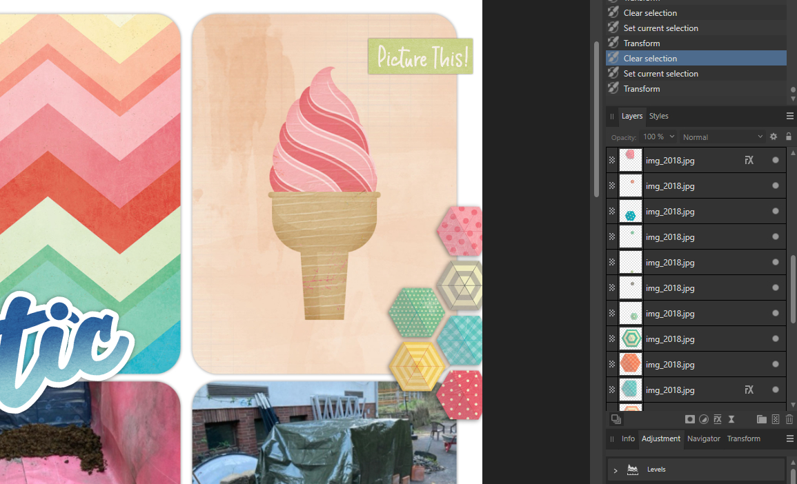Hide the large green concentric hexagon layer

click(x=776, y=339)
